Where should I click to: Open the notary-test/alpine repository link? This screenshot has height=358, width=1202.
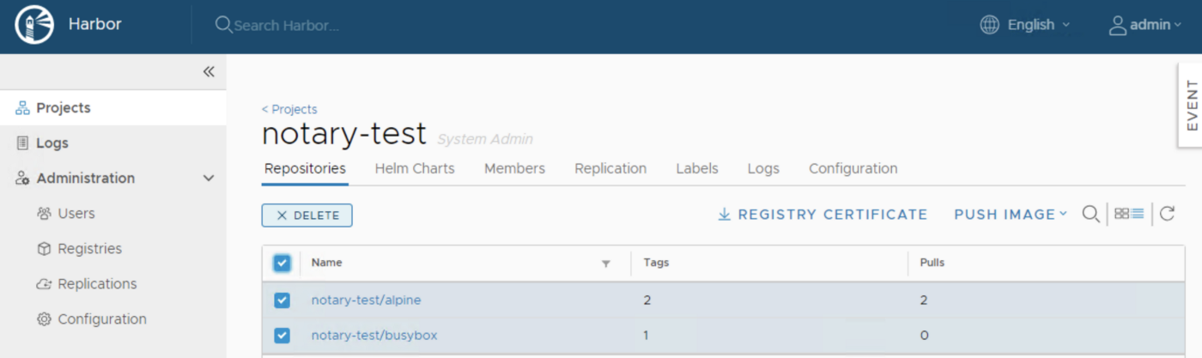tap(366, 300)
